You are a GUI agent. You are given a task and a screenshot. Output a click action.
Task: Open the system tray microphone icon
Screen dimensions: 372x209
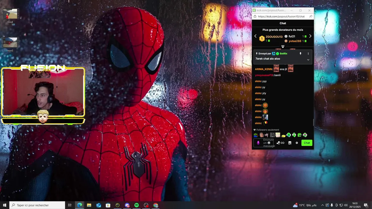click(332, 205)
